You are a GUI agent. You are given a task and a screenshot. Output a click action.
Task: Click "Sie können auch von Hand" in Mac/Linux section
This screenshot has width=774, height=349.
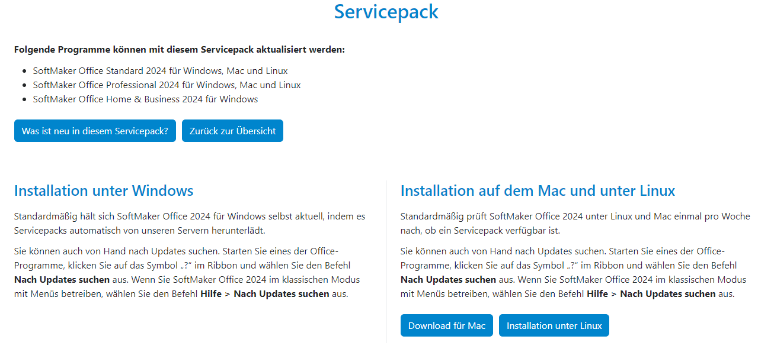point(458,251)
